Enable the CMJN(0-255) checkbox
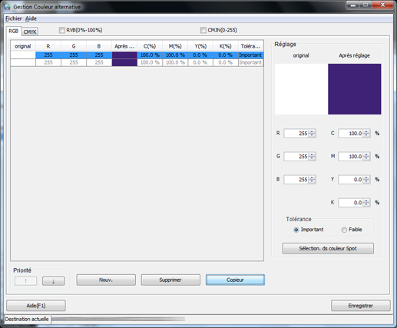 [203, 30]
